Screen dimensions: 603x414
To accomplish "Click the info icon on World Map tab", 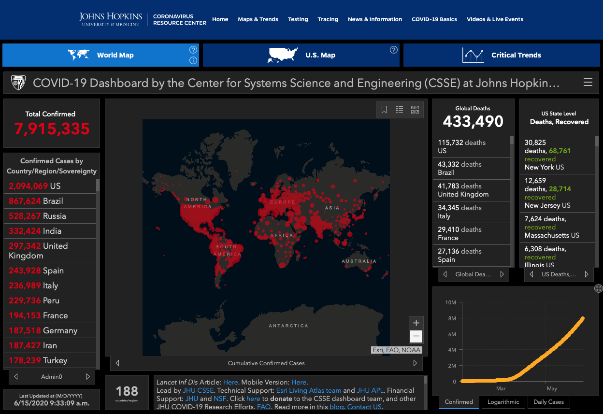I will point(193,60).
